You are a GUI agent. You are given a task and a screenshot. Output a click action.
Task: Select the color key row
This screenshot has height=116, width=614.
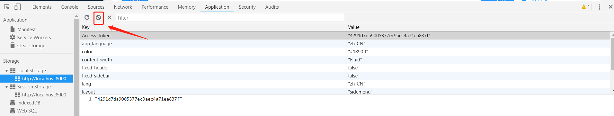pyautogui.click(x=213, y=52)
